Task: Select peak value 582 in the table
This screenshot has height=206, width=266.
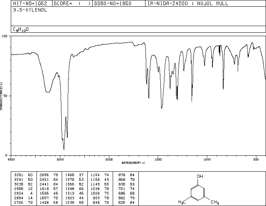Action: (x=122, y=198)
